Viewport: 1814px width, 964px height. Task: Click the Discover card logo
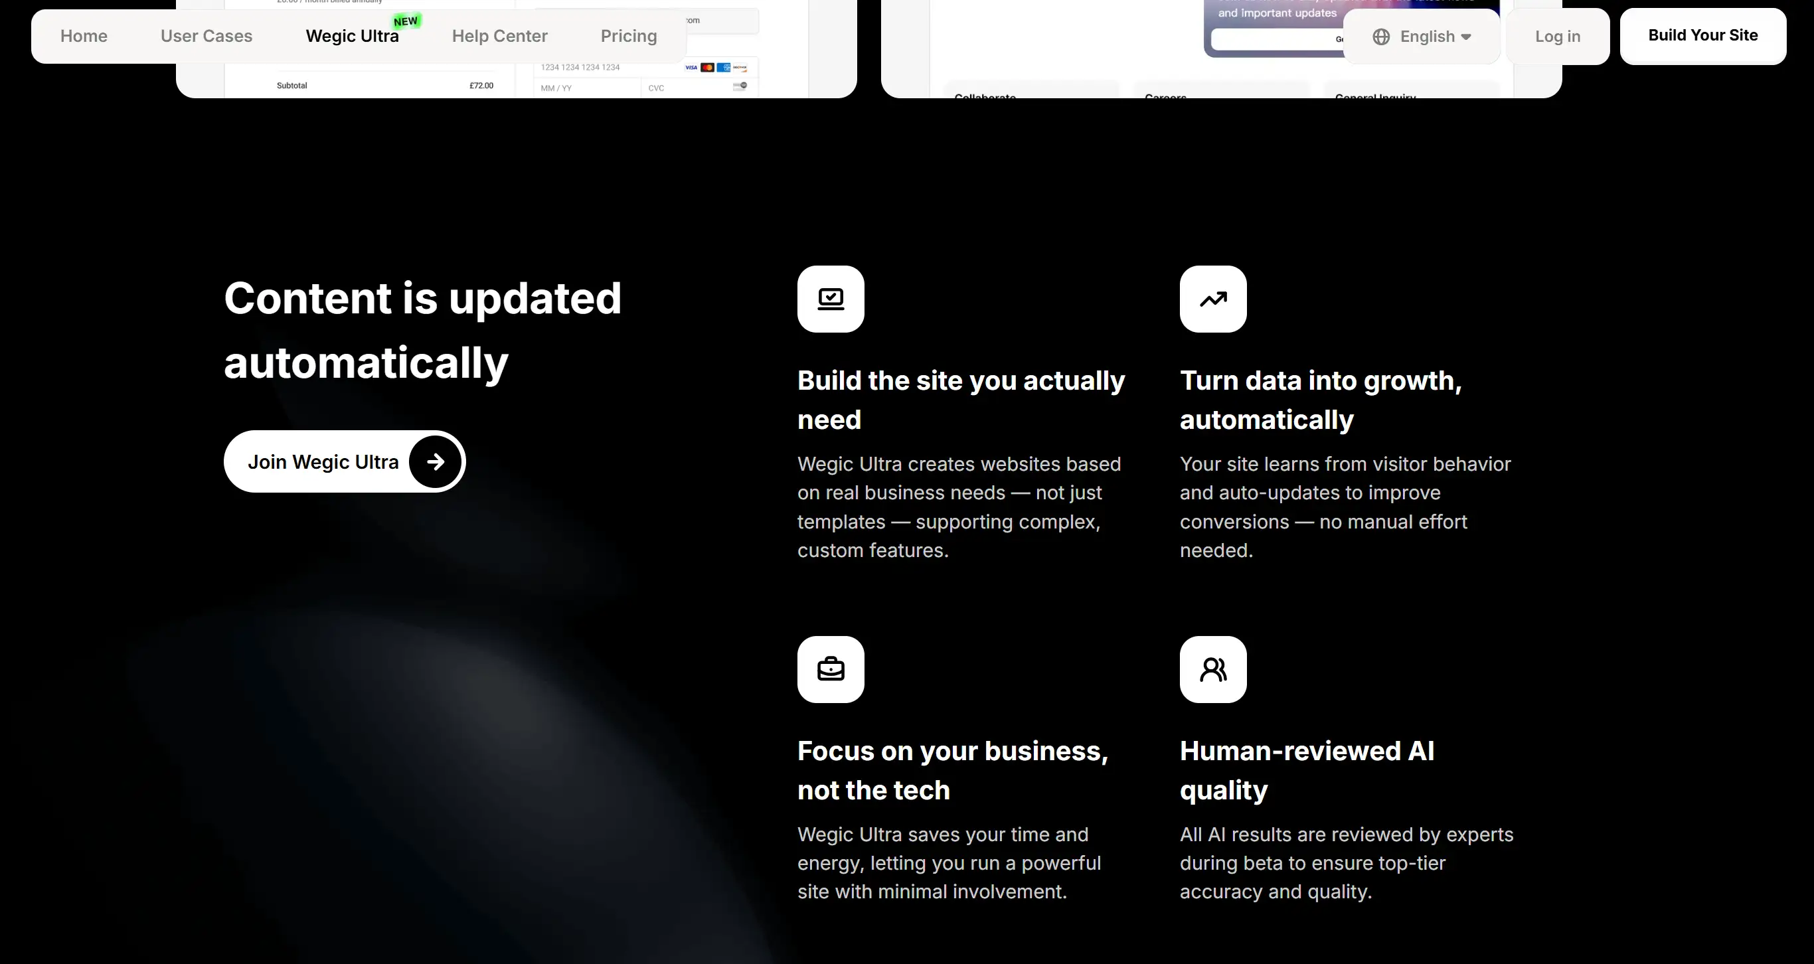pos(740,68)
